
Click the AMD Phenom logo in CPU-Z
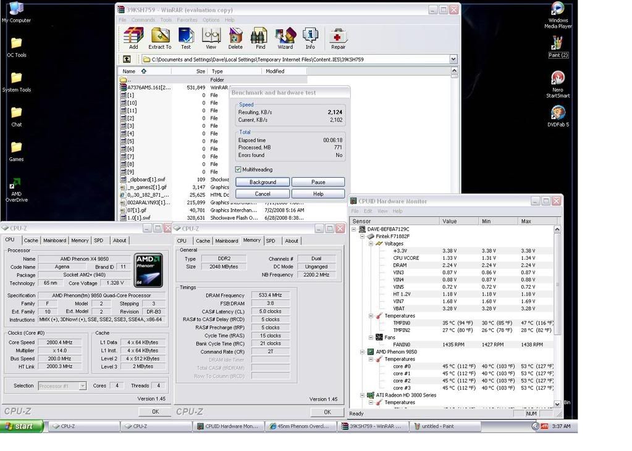point(148,270)
